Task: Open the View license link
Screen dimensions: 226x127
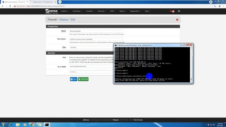Action: click(138, 120)
